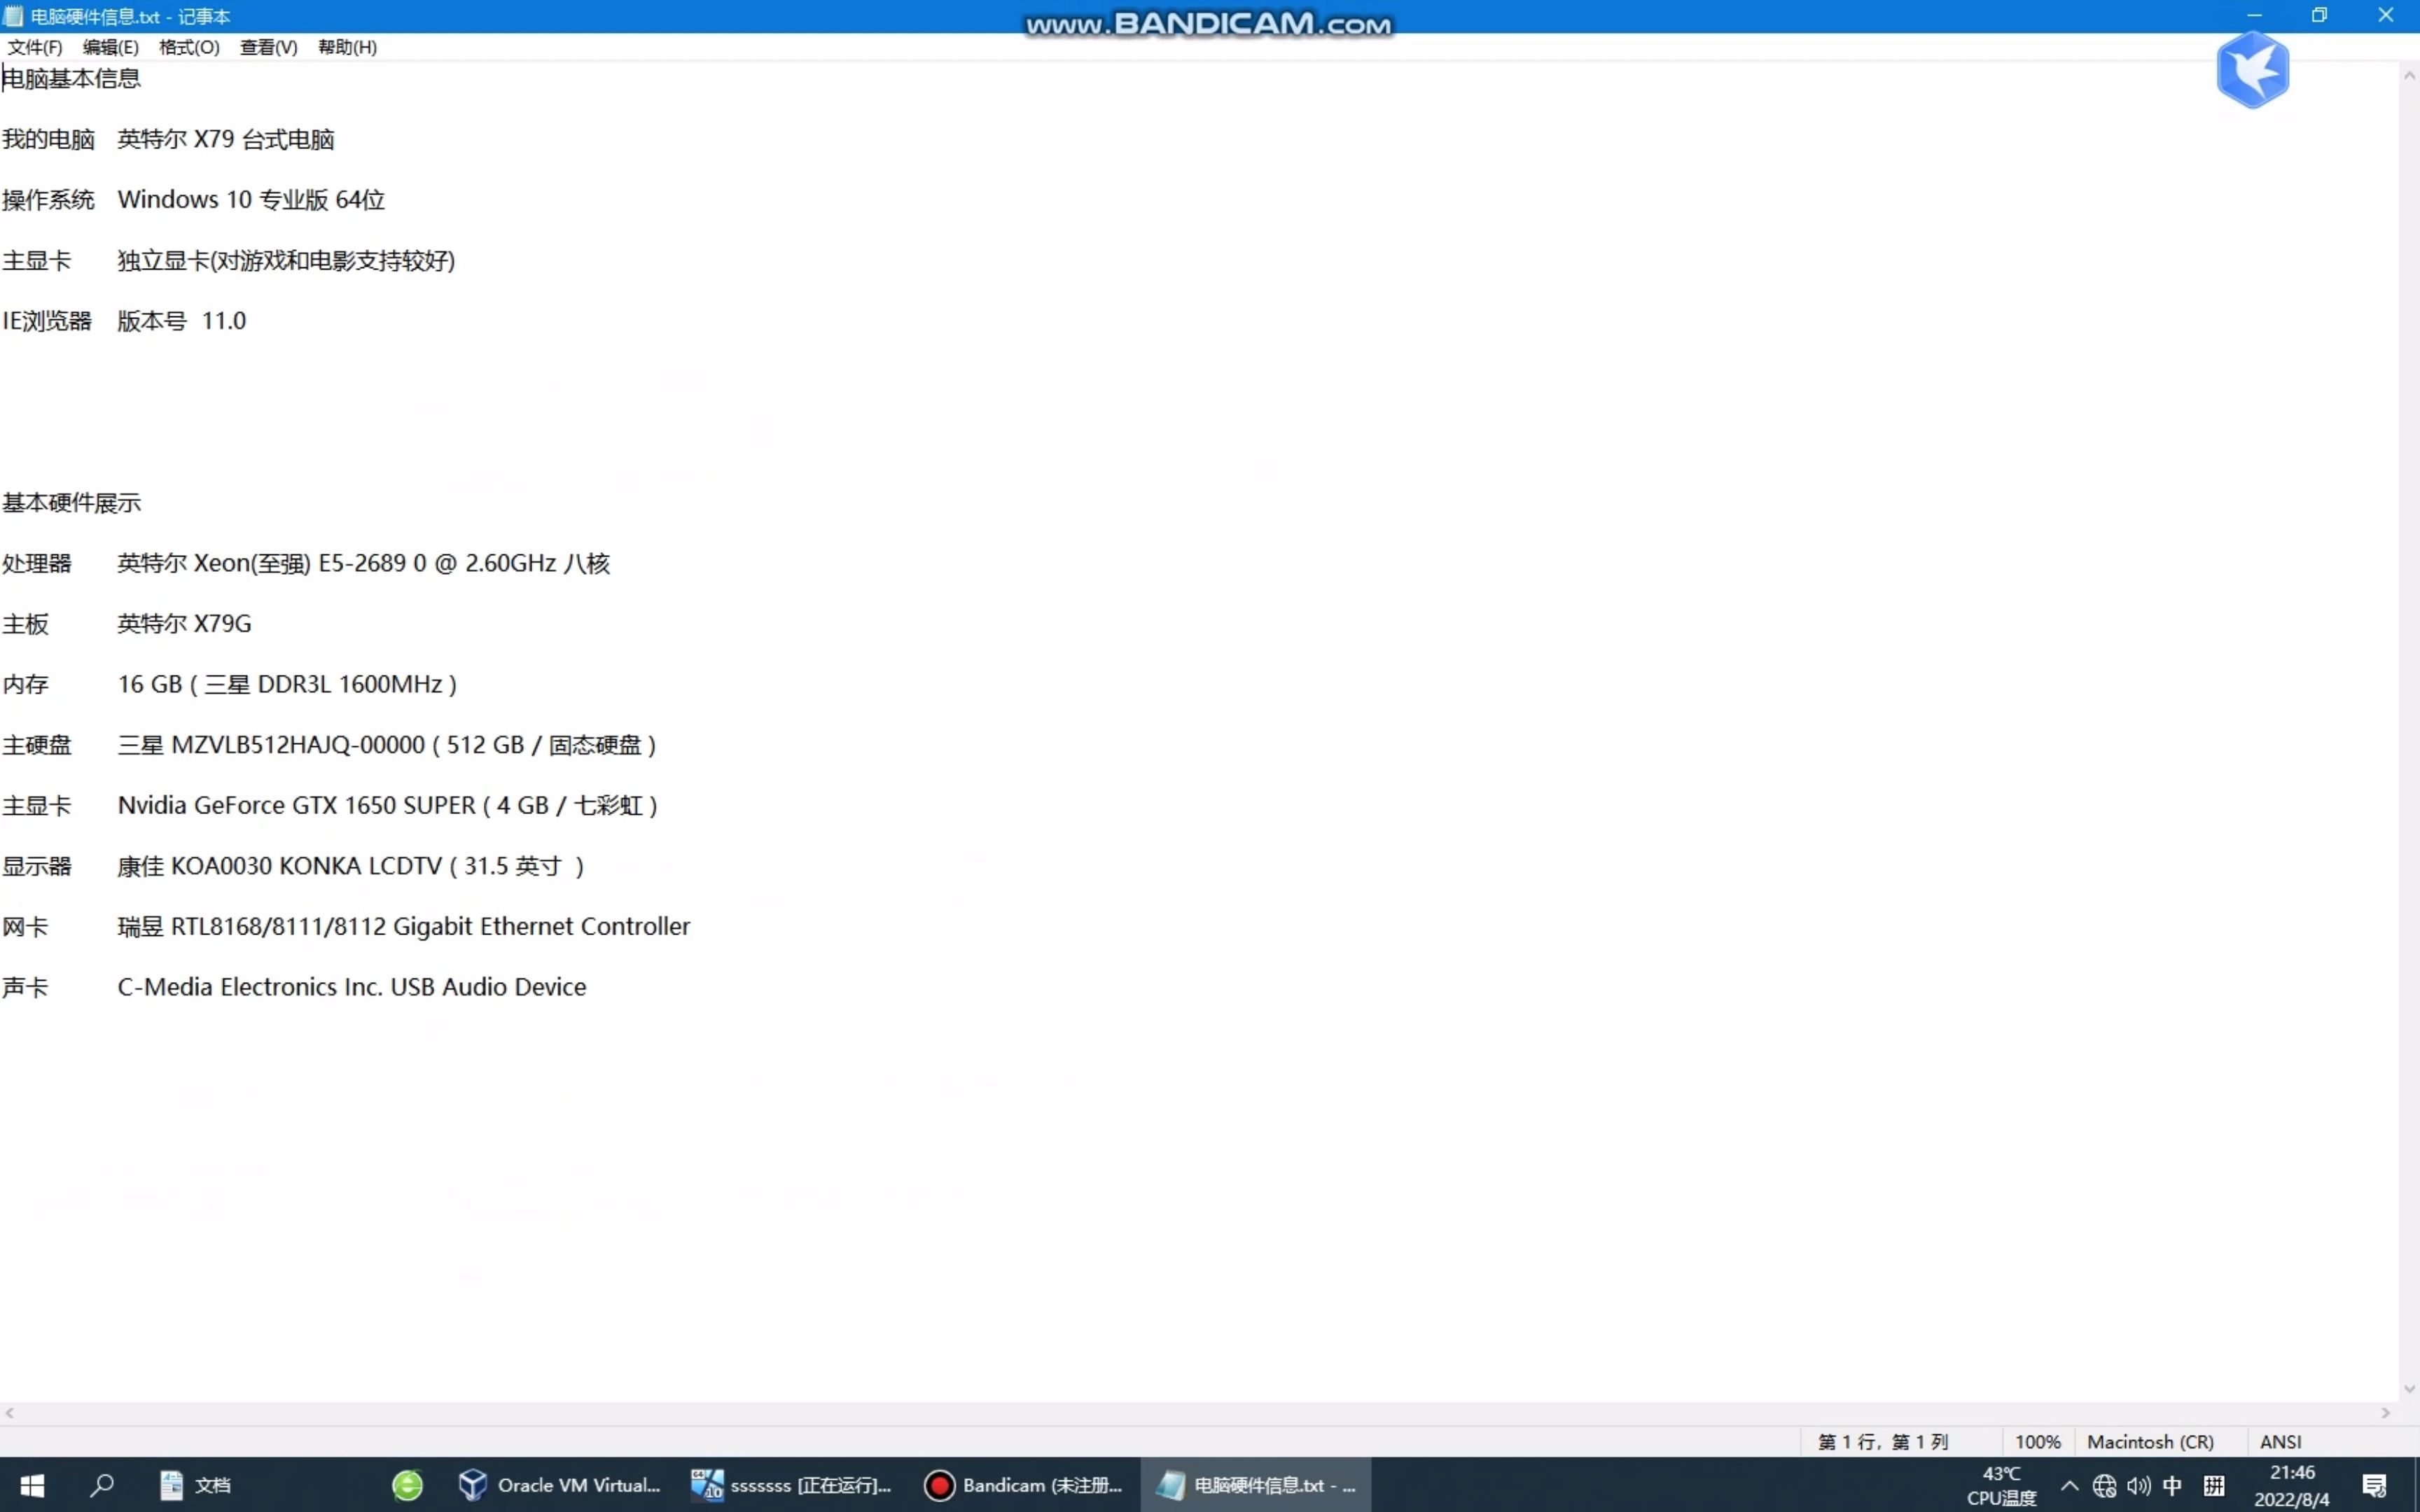
Task: Open the 格式(O) menu
Action: pos(189,47)
